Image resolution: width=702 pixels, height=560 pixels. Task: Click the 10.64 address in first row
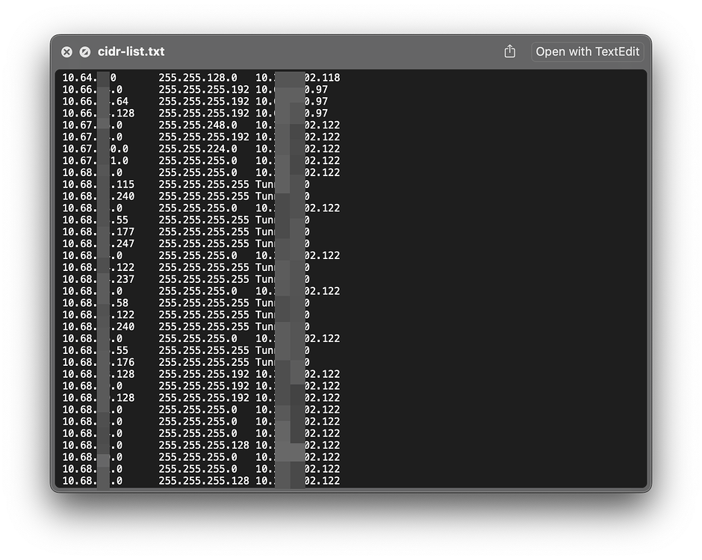[x=89, y=78]
